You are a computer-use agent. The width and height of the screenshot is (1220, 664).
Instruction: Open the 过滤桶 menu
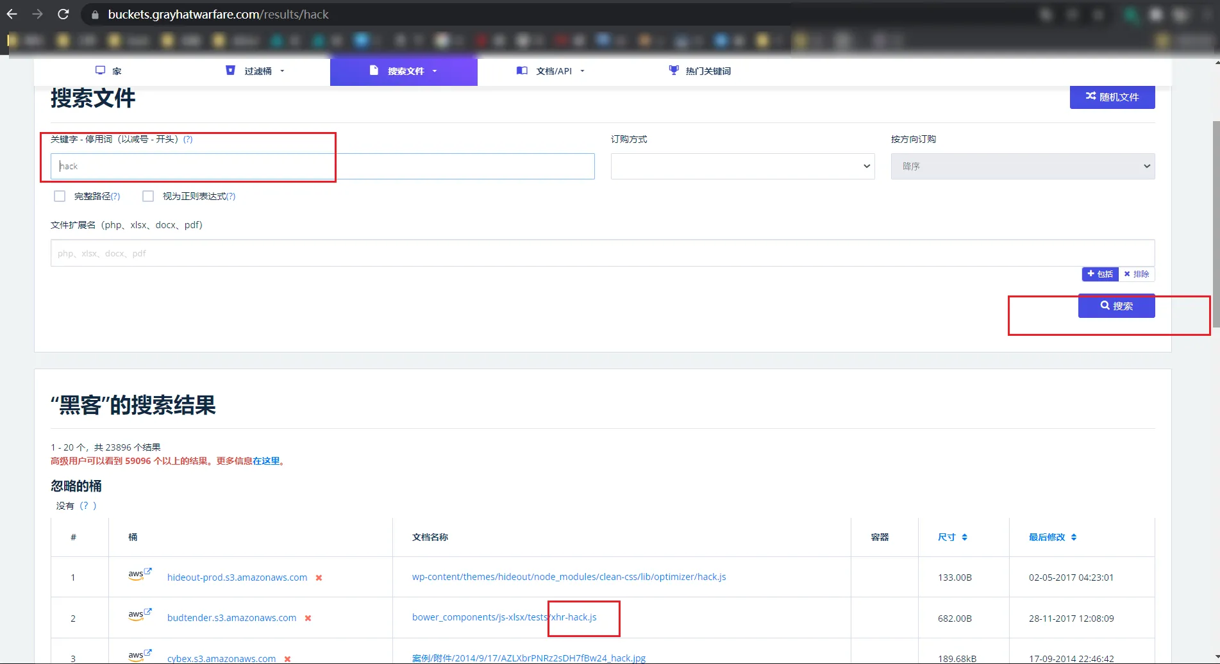255,71
